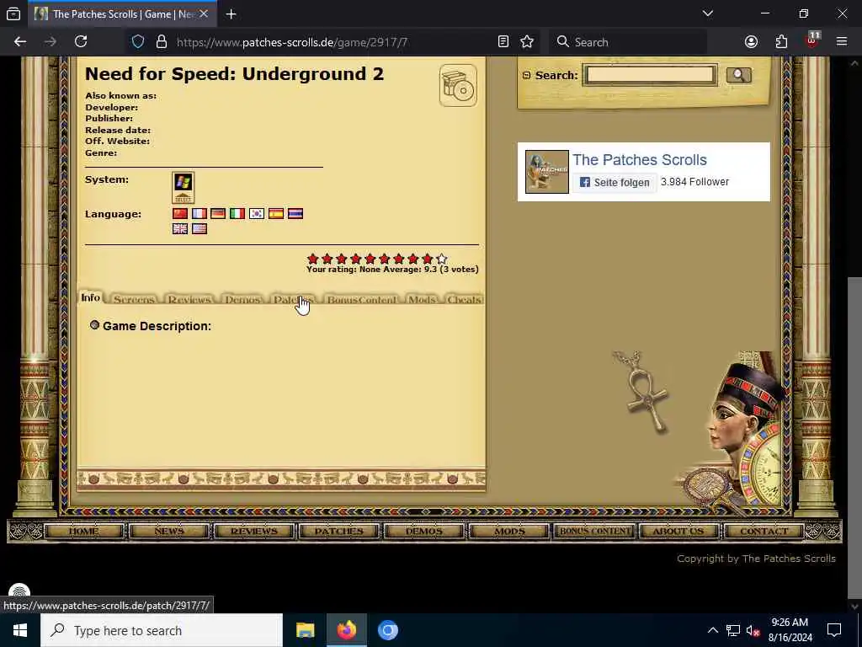Rate the game ten stars with last star

[441, 259]
